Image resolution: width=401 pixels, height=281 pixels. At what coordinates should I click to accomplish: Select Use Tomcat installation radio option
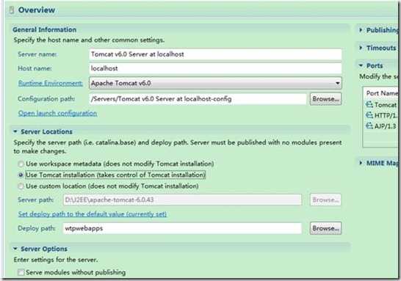click(21, 175)
